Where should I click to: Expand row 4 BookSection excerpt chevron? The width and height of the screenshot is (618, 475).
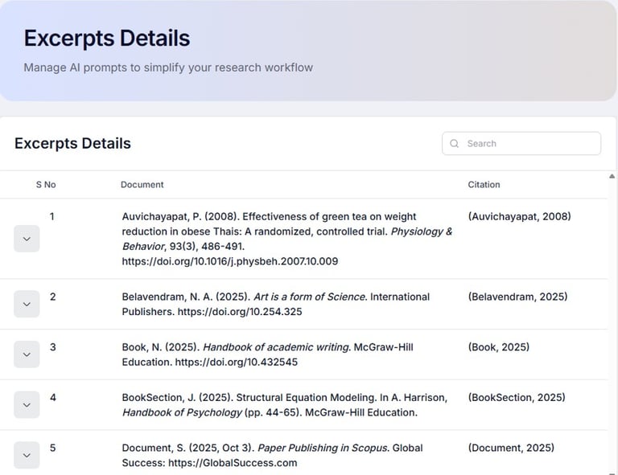(27, 404)
